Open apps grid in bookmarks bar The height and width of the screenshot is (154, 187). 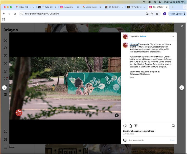coord(4,19)
